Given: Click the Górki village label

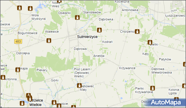Looking at the screenshot, I should pos(55,80).
